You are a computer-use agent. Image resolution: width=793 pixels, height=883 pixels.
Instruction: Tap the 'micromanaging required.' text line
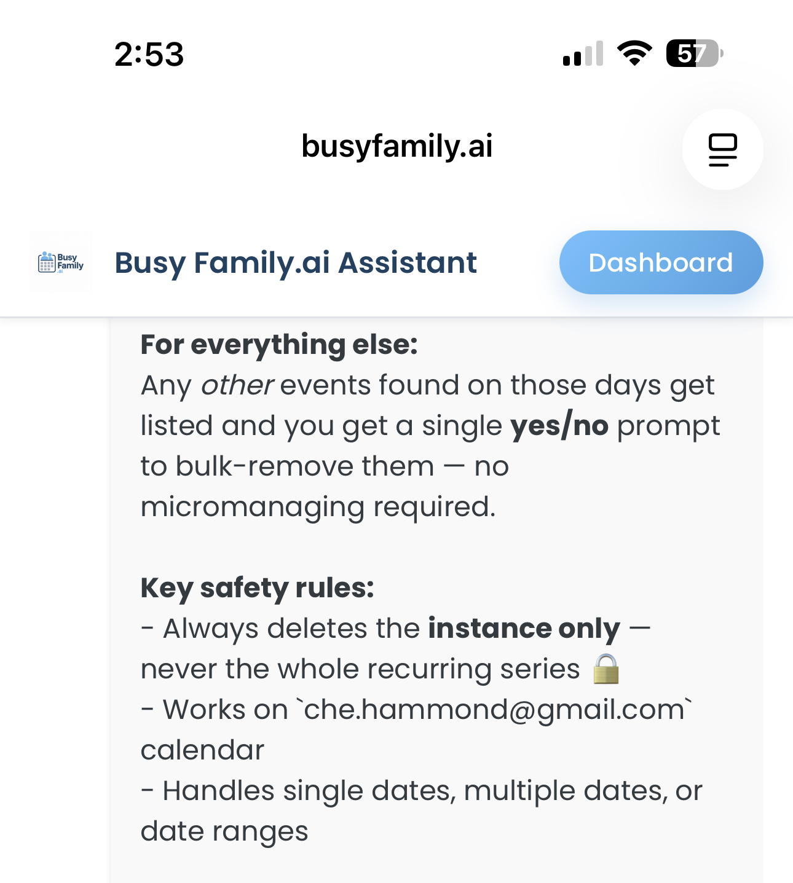[x=318, y=507]
